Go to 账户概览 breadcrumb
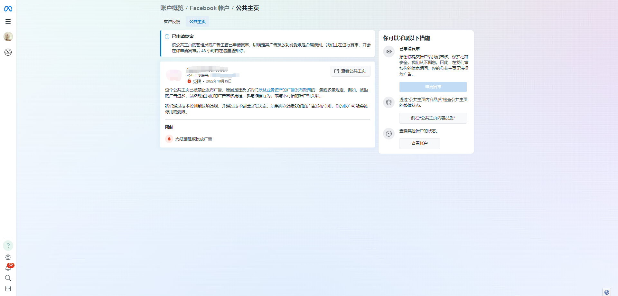 172,8
